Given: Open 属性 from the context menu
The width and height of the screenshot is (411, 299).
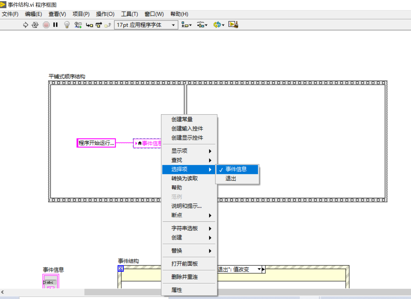Looking at the screenshot, I should click(189, 290).
